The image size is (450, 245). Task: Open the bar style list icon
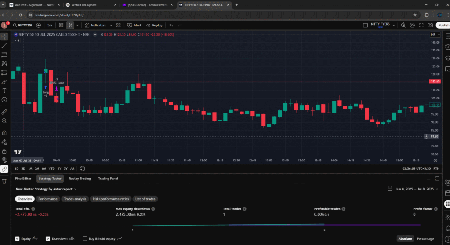(61, 25)
